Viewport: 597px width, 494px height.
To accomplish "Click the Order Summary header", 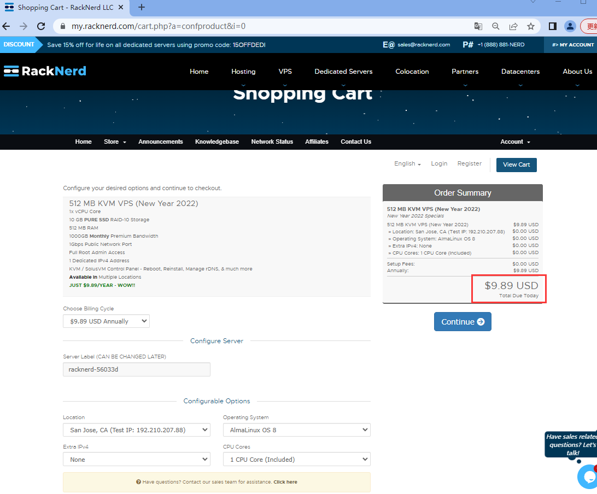I will 463,193.
